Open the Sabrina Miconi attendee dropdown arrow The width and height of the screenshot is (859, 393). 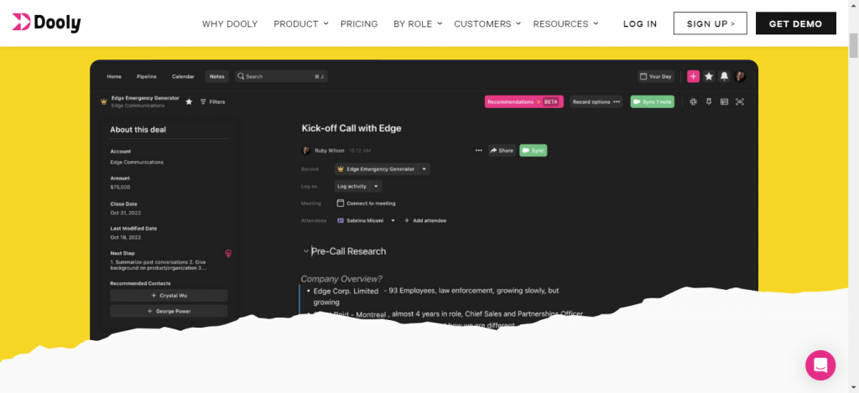393,220
